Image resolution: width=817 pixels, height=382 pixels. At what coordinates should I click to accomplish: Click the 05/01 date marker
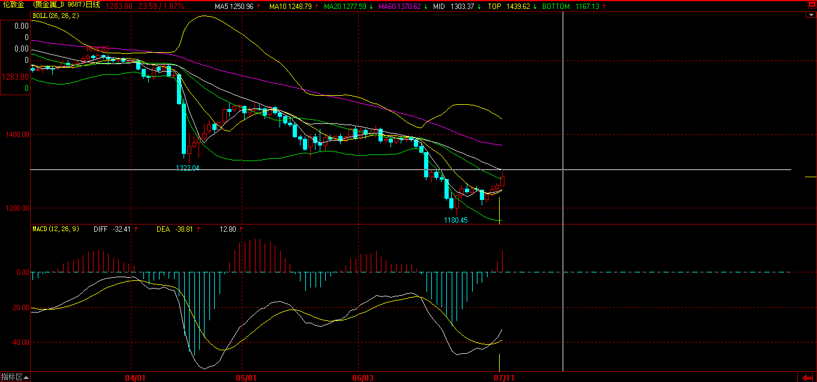tap(247, 378)
